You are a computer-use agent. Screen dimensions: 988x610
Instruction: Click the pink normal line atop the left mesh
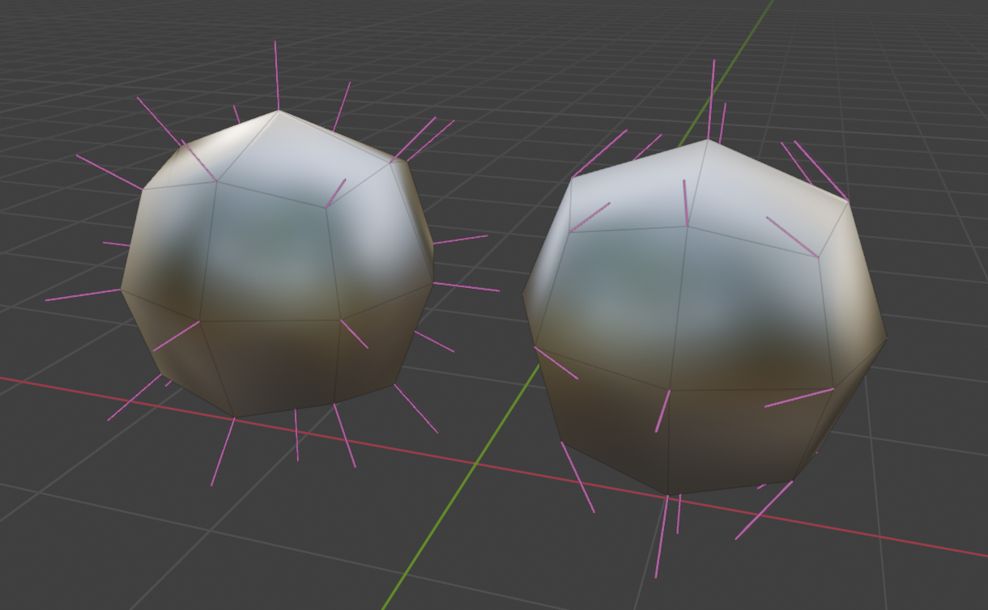click(276, 73)
